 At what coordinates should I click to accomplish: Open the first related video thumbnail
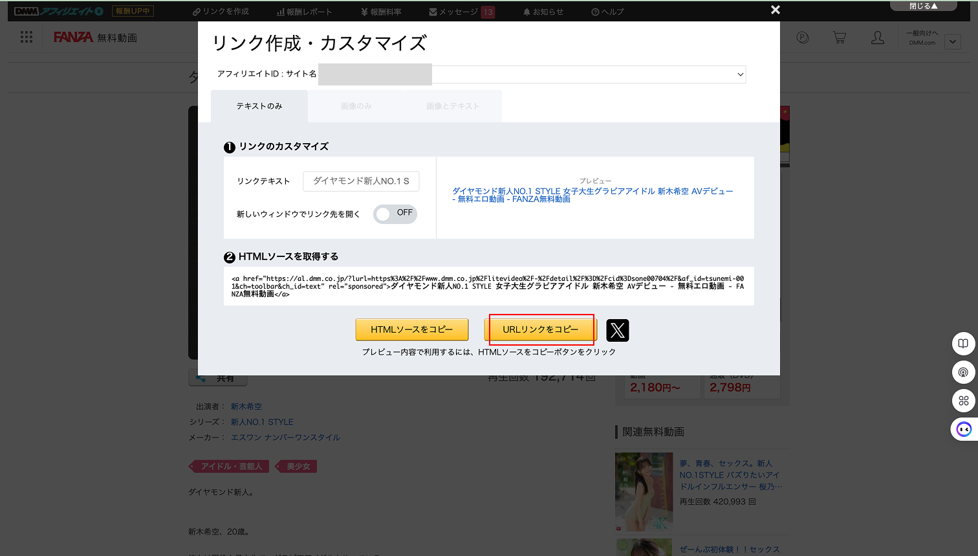tap(644, 492)
